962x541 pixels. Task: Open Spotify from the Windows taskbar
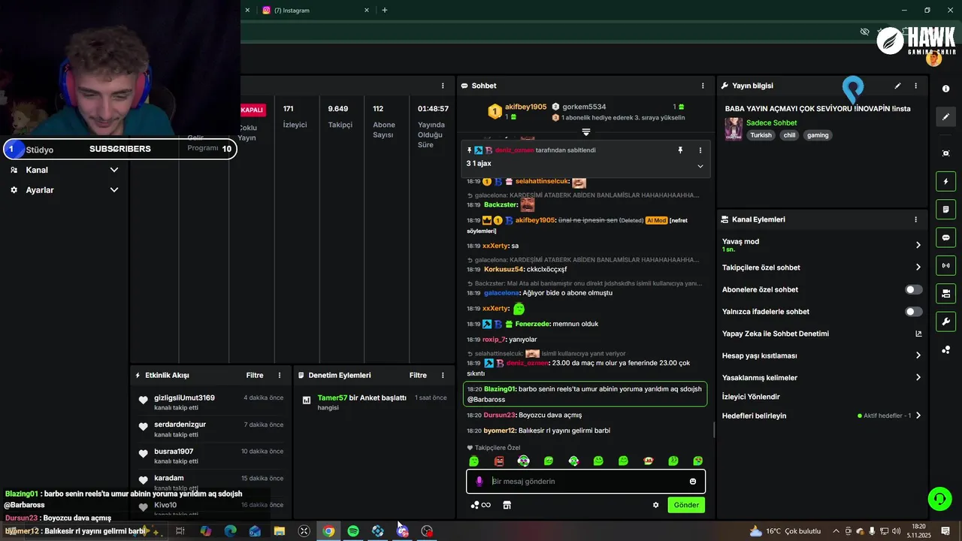[x=353, y=531]
